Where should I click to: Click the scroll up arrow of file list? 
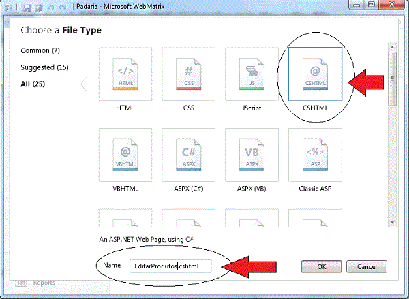coord(393,47)
